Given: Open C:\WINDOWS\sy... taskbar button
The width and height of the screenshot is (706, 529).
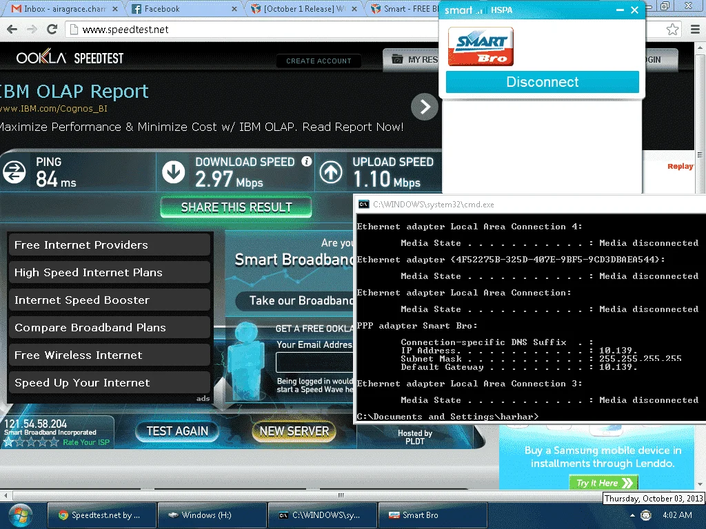Looking at the screenshot, I should (x=323, y=515).
